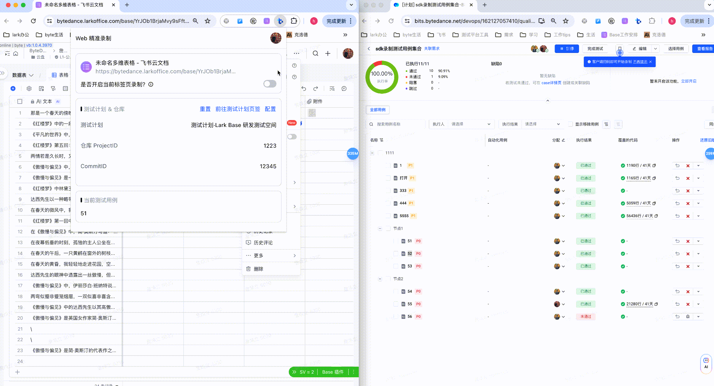
Task: Expand 更多 submenu
Action: (x=271, y=255)
